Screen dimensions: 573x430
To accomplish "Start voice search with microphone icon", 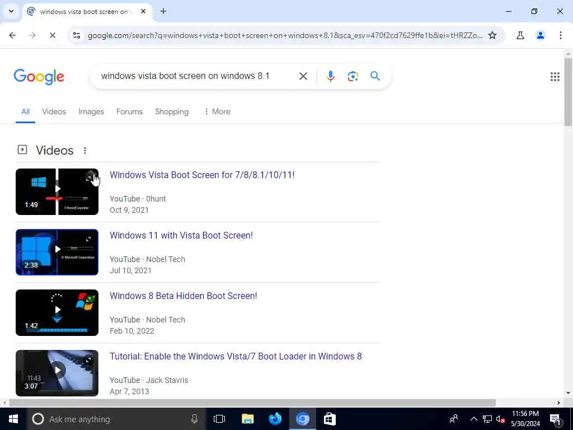I will point(330,76).
